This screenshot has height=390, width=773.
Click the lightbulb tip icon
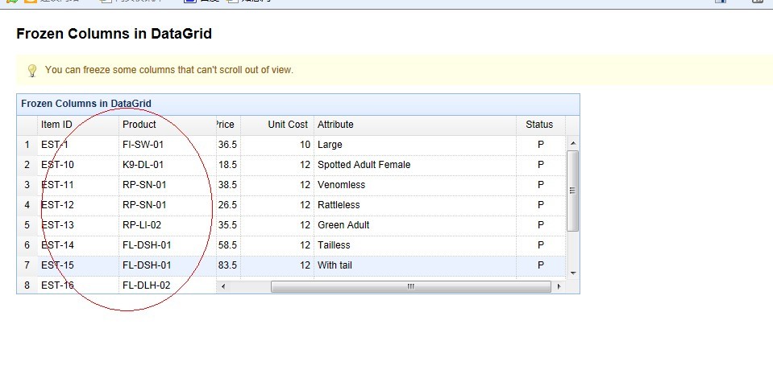32,71
